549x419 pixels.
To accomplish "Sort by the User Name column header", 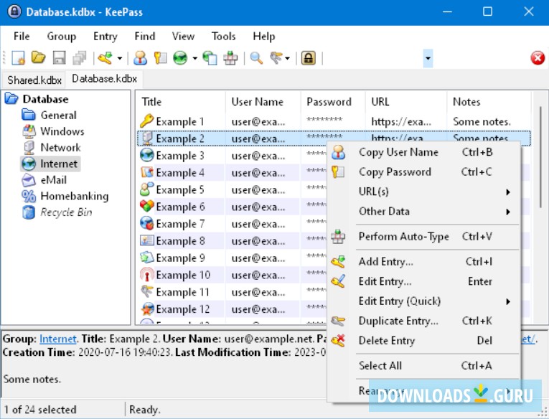I will 263,102.
